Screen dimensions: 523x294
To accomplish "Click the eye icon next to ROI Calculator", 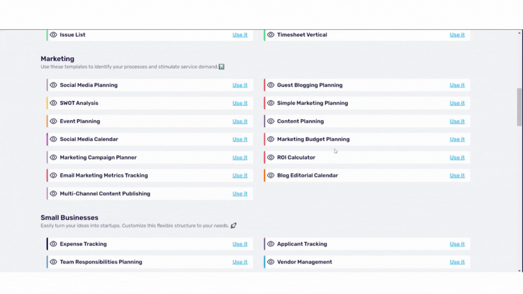I will (271, 157).
